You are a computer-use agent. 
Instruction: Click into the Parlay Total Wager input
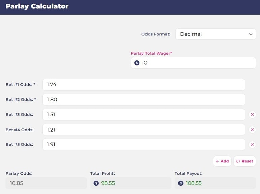click(193, 63)
